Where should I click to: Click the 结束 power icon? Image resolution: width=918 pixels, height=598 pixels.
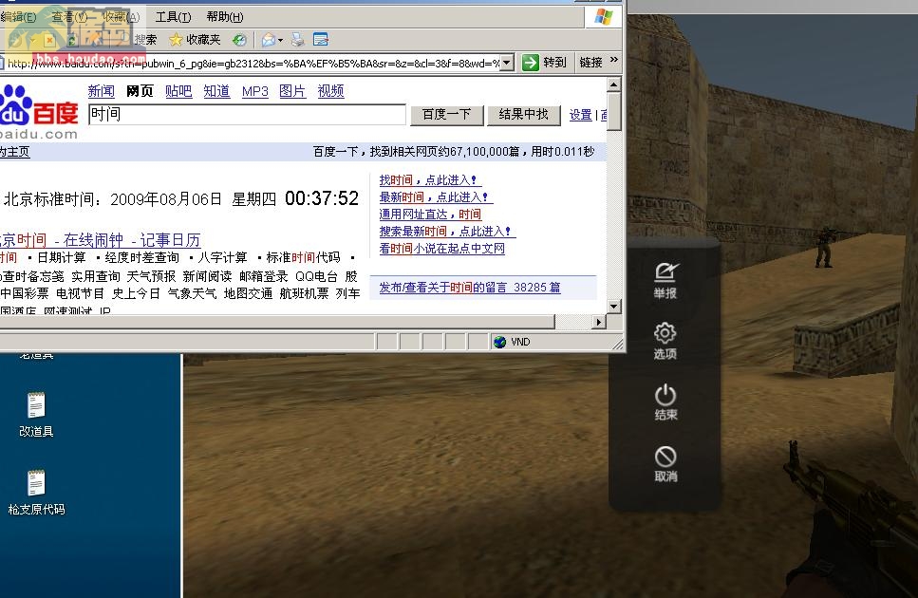(665, 402)
